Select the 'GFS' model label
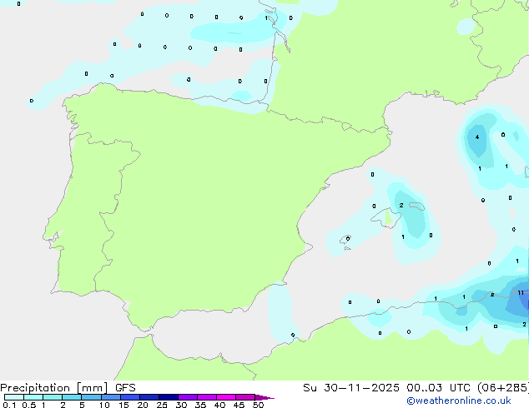529x408 pixels. (125, 388)
